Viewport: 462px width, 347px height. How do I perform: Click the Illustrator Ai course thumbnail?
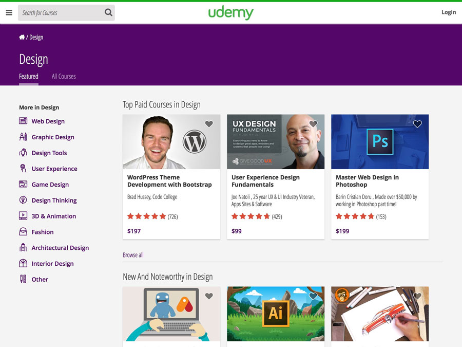(x=276, y=314)
